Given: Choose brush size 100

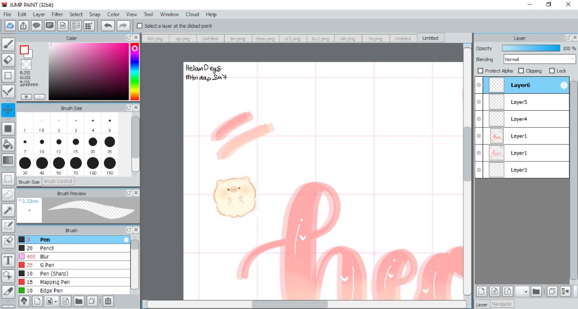Looking at the screenshot, I should click(x=93, y=165).
